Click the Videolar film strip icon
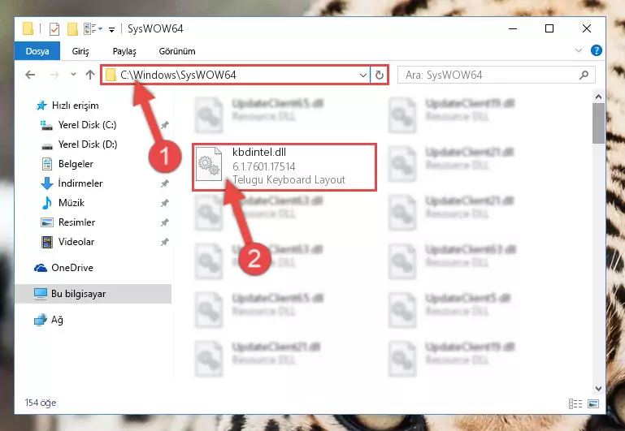This screenshot has width=625, height=431. point(47,242)
